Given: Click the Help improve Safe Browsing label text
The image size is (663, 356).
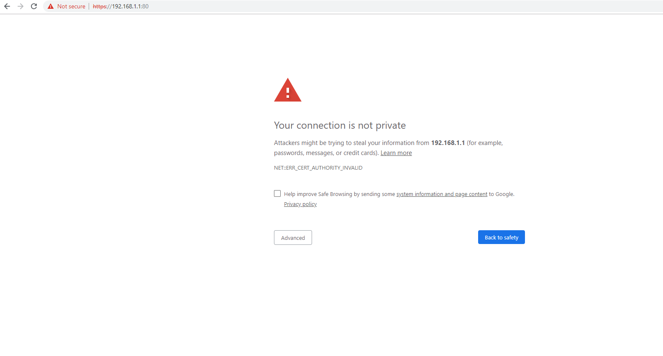Looking at the screenshot, I should 339,194.
